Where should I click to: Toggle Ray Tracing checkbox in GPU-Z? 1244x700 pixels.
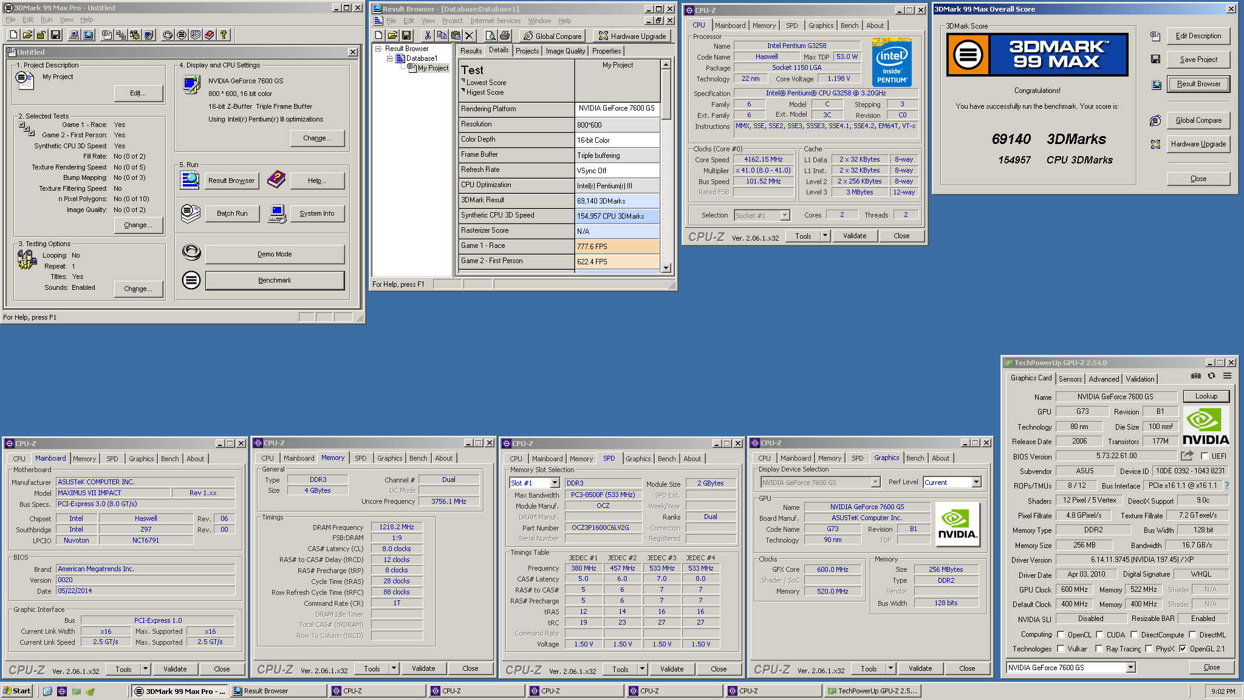coord(1099,649)
